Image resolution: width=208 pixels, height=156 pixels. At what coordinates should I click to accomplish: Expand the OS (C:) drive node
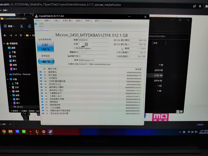(x=12, y=107)
